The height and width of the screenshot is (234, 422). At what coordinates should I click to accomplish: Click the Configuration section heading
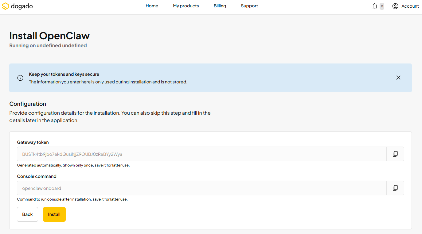point(28,104)
